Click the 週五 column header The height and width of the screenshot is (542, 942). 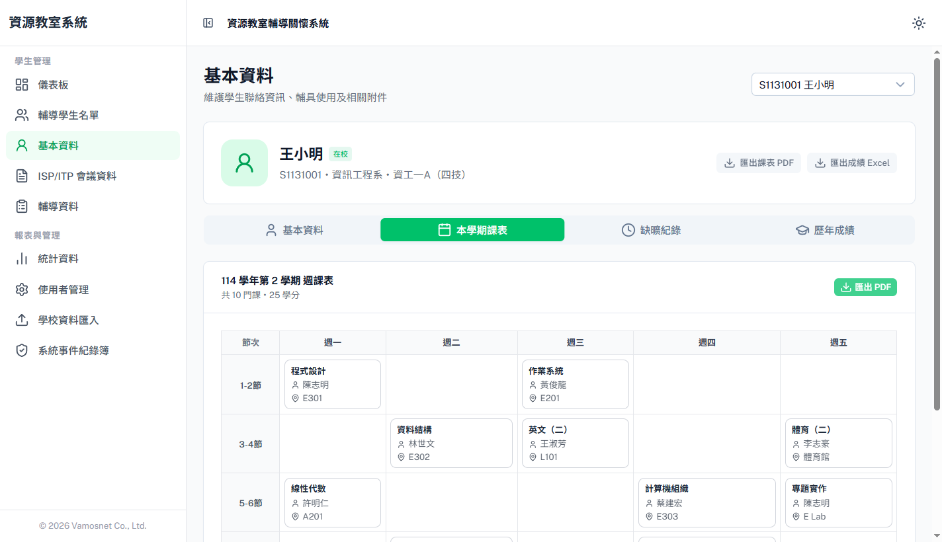click(839, 342)
